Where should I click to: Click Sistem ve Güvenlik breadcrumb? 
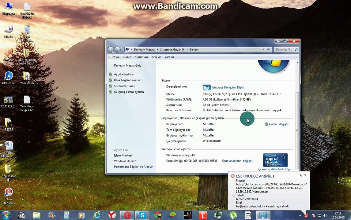click(172, 50)
